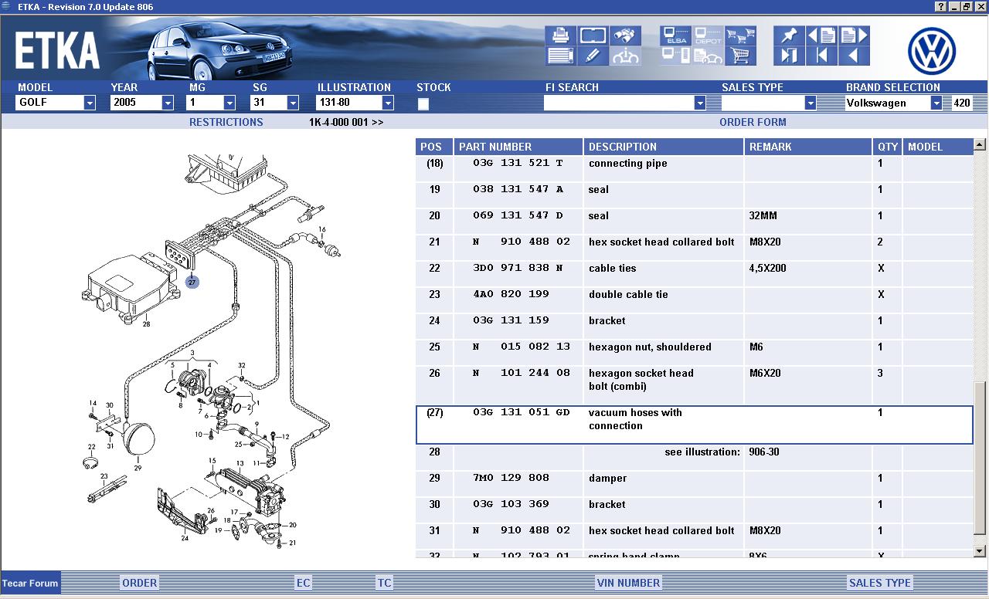Click highlighted callout 27 in illustration
Screen dimensions: 989x599
click(192, 283)
